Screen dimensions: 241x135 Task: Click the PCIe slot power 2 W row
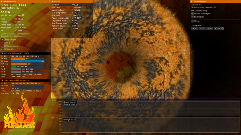(x=72, y=26)
